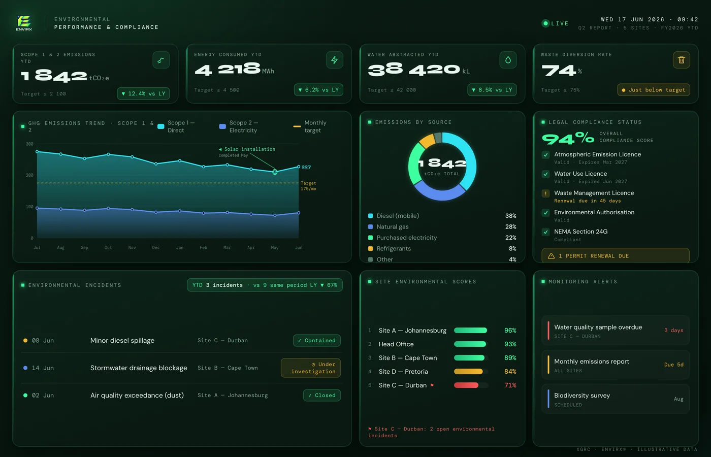Open Water quality sample overdue alert
711x457 pixels.
616,331
